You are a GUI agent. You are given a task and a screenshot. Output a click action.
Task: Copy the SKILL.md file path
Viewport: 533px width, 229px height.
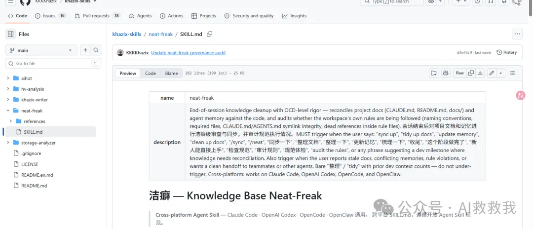(210, 34)
